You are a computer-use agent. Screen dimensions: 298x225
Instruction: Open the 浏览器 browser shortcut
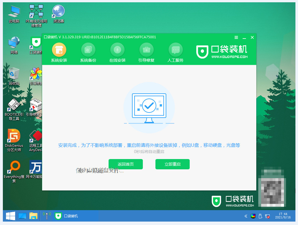click(x=59, y=14)
